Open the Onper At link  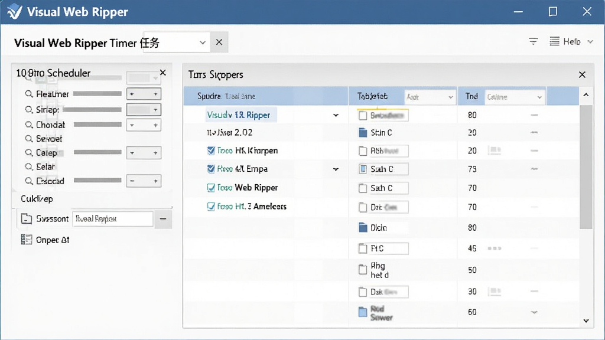point(53,240)
